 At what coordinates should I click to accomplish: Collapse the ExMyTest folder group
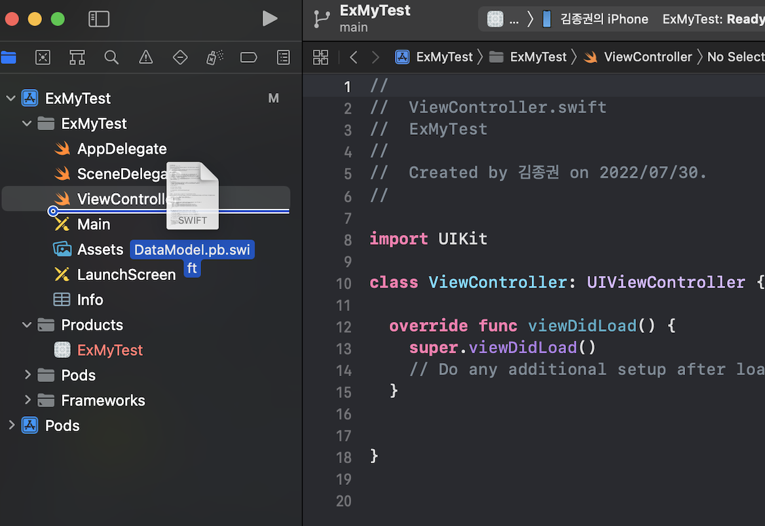(27, 124)
